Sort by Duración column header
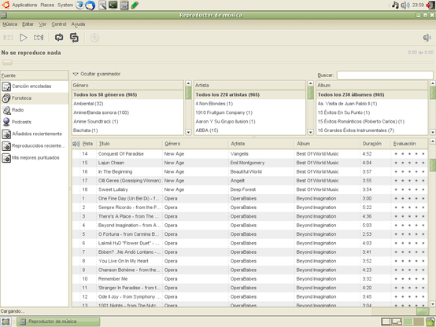436x327 pixels. pyautogui.click(x=375, y=144)
